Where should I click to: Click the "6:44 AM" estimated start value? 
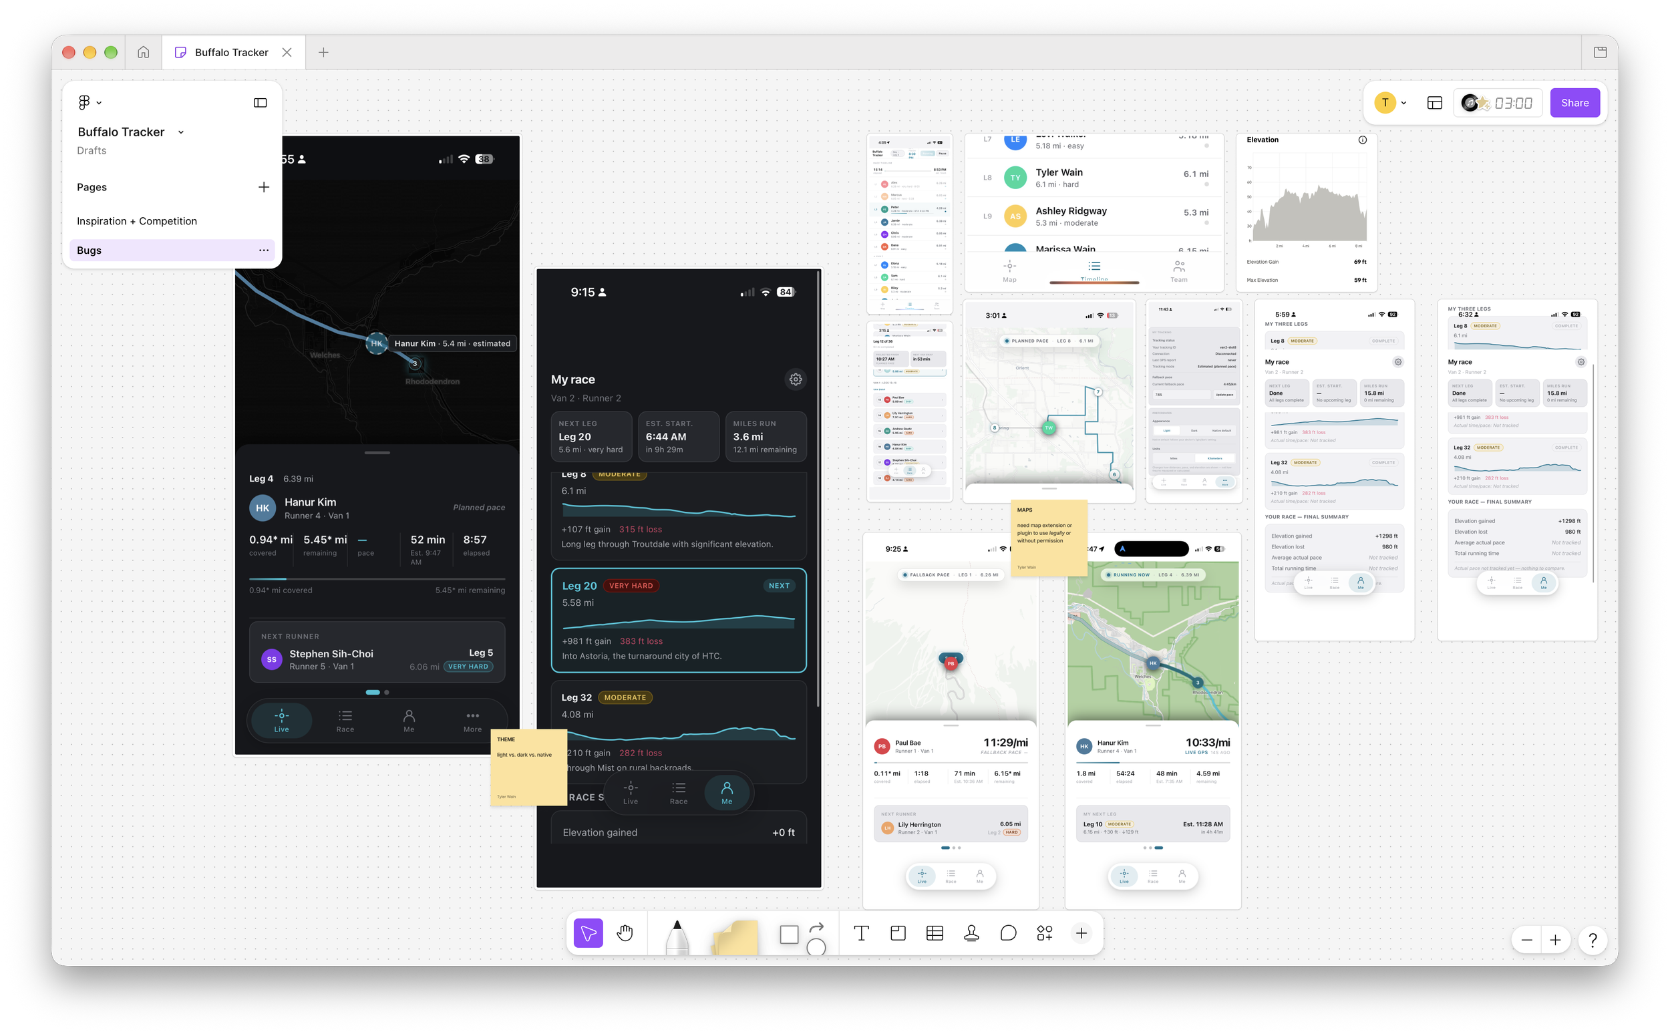(666, 436)
